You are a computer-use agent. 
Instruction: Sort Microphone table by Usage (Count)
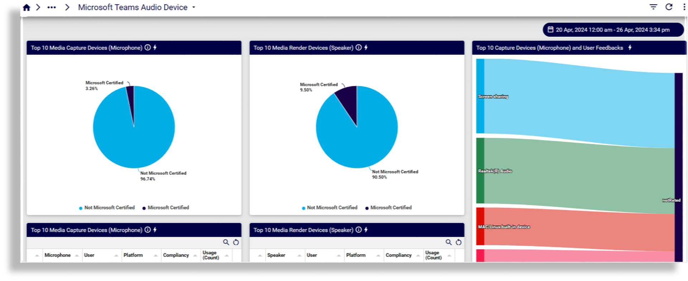tap(216, 255)
